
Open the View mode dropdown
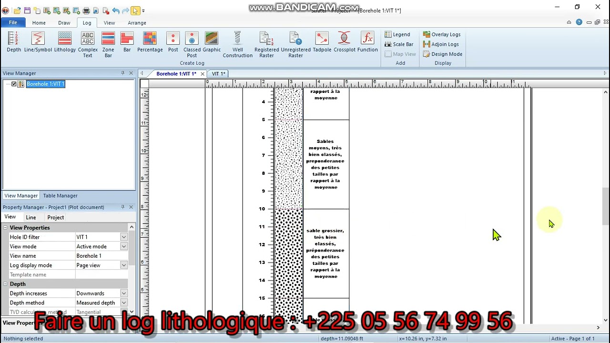tap(123, 246)
